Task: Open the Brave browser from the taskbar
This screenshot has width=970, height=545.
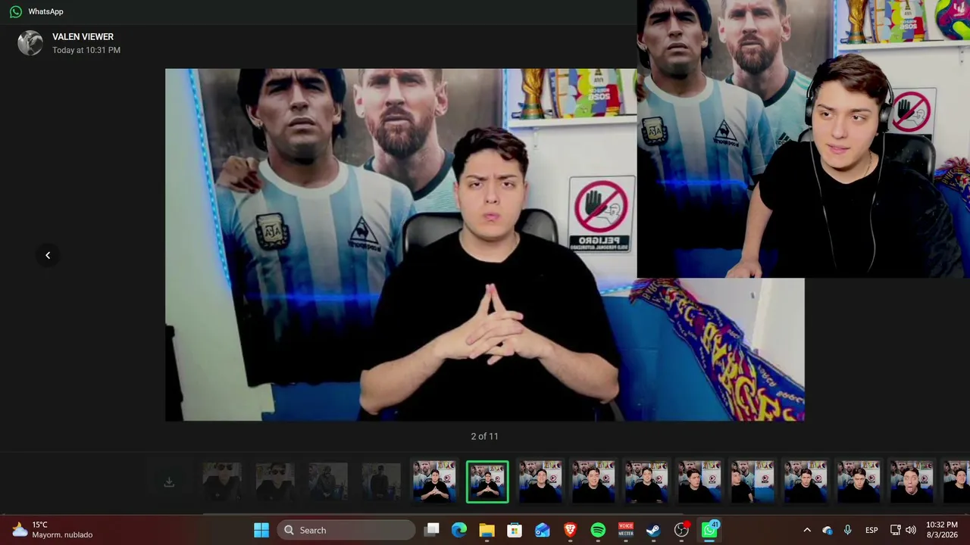Action: [570, 530]
